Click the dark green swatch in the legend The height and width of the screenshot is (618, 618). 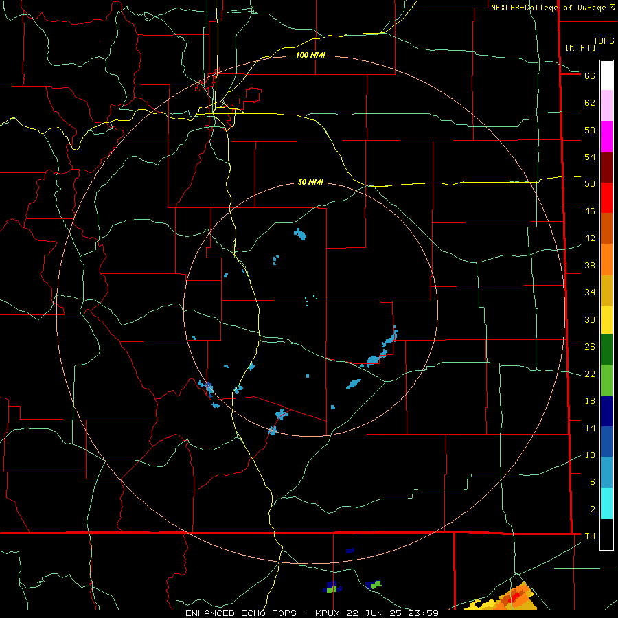[x=606, y=350]
